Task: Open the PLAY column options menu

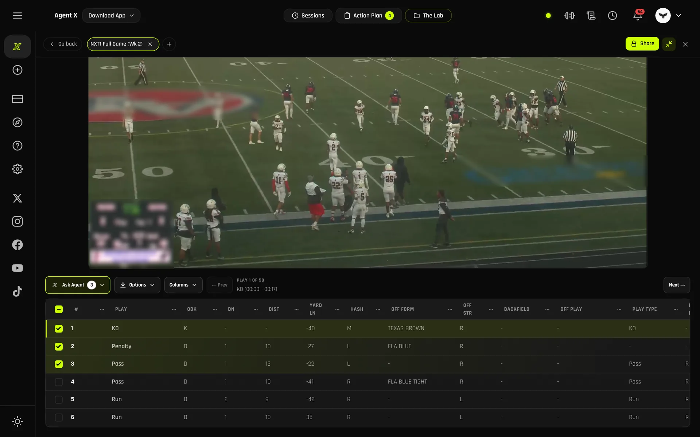Action: pyautogui.click(x=174, y=309)
